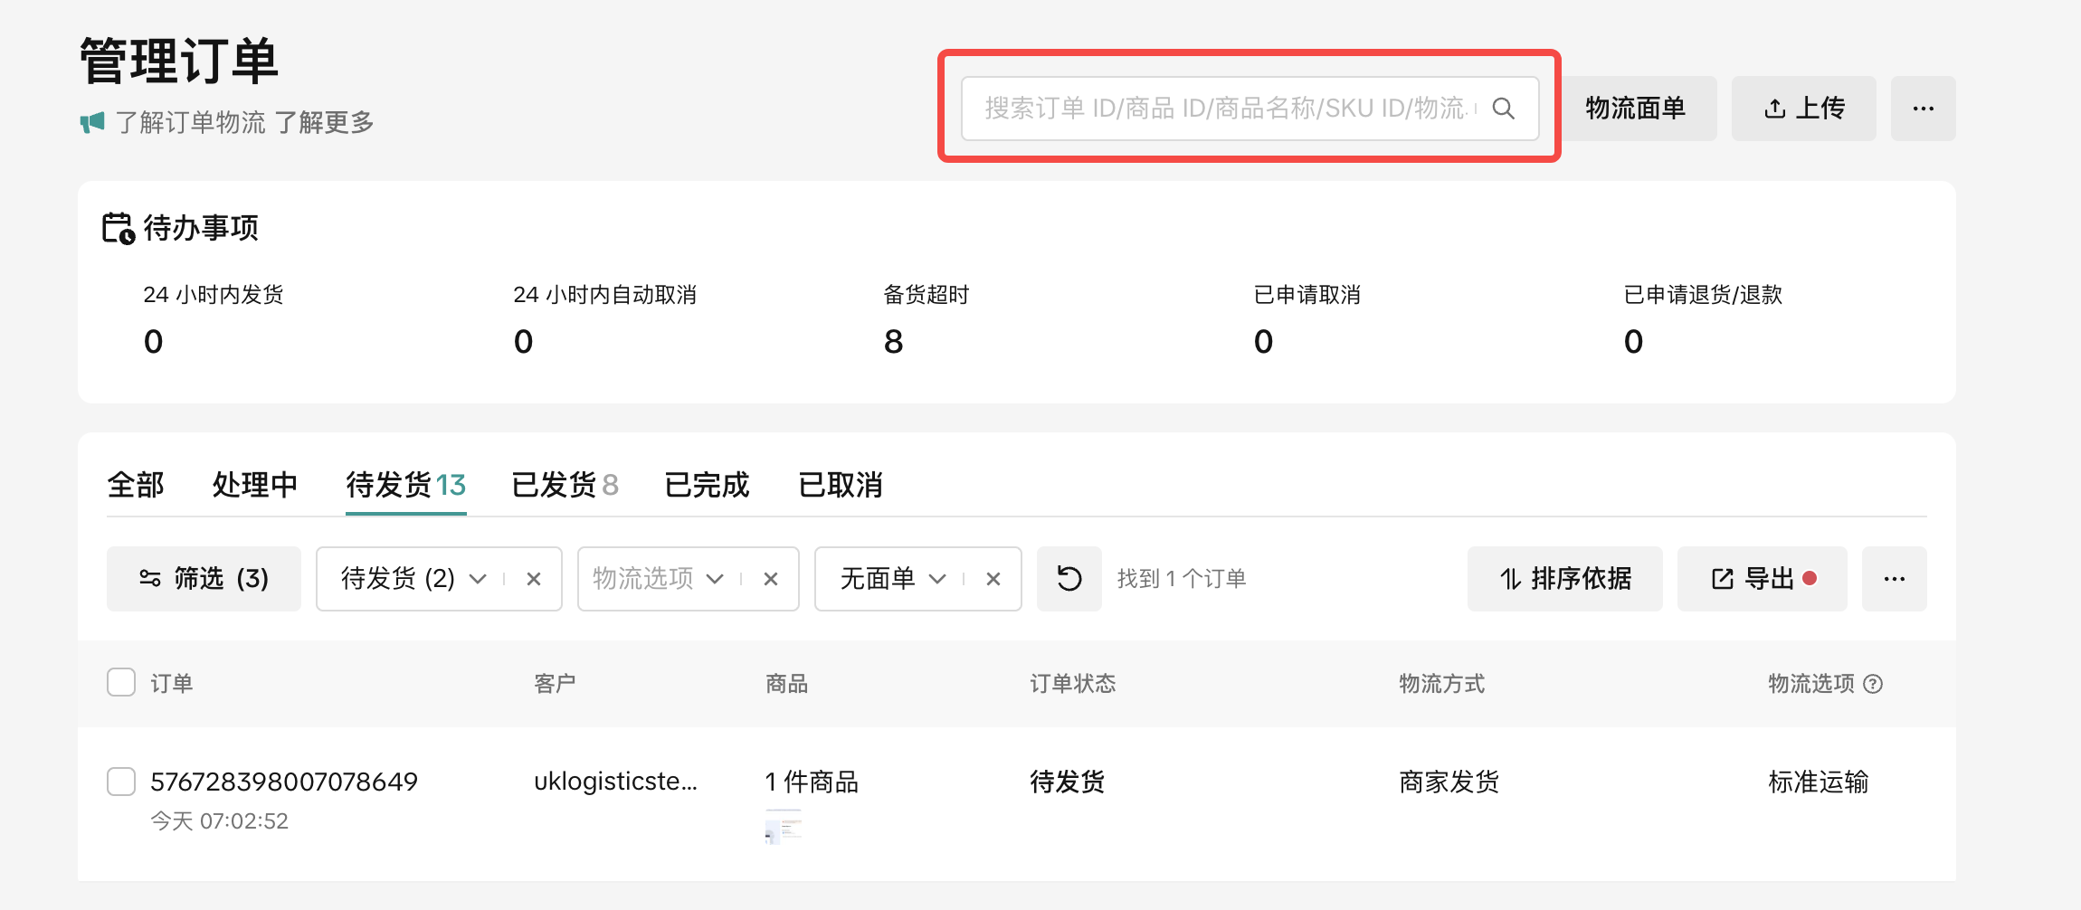Open more options beside the Upload button
Screen dimensions: 2081x910
tap(1923, 109)
